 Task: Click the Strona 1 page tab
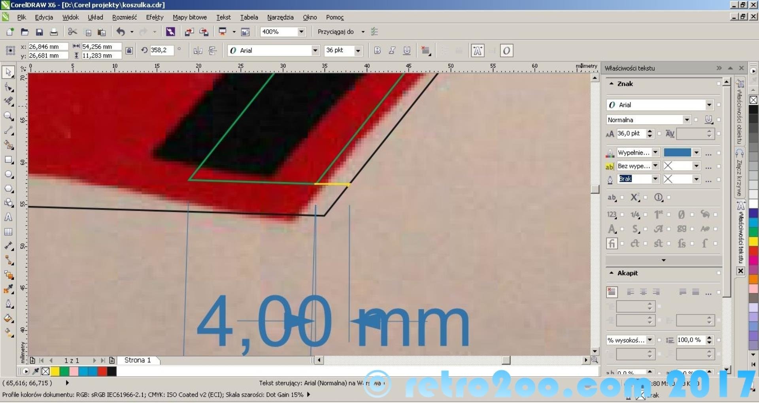coord(138,360)
